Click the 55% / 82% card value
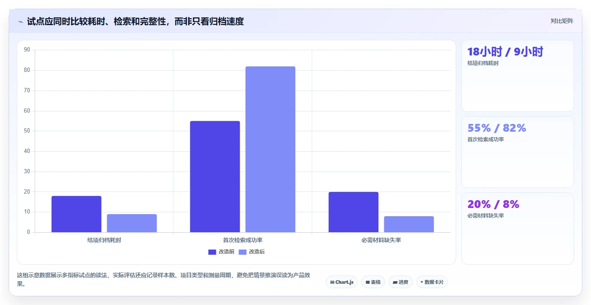591x305 pixels. 497,128
